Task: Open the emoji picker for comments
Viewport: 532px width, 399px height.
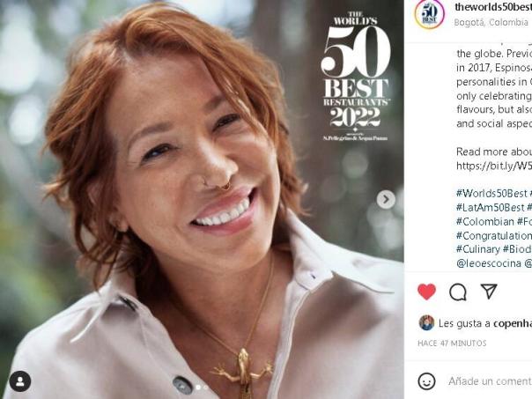Action: 427,381
